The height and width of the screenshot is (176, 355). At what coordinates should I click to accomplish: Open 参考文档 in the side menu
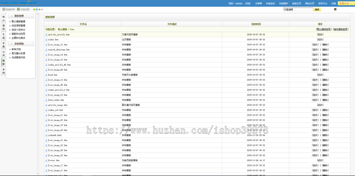tap(16, 49)
